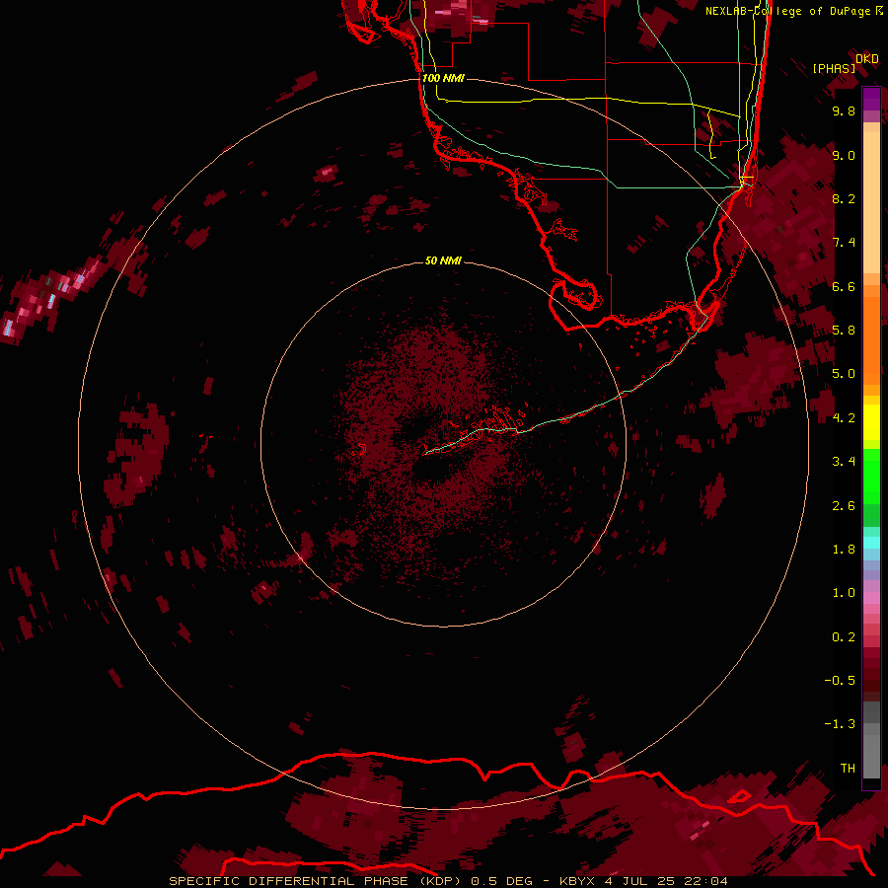Click the "100 NMI" range ring label
Viewport: 888px width, 888px height.
click(443, 78)
